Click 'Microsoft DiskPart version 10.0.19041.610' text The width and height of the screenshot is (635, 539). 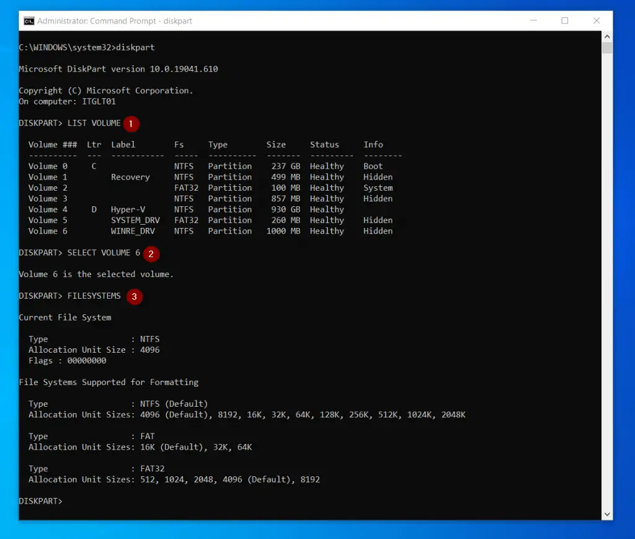click(118, 69)
